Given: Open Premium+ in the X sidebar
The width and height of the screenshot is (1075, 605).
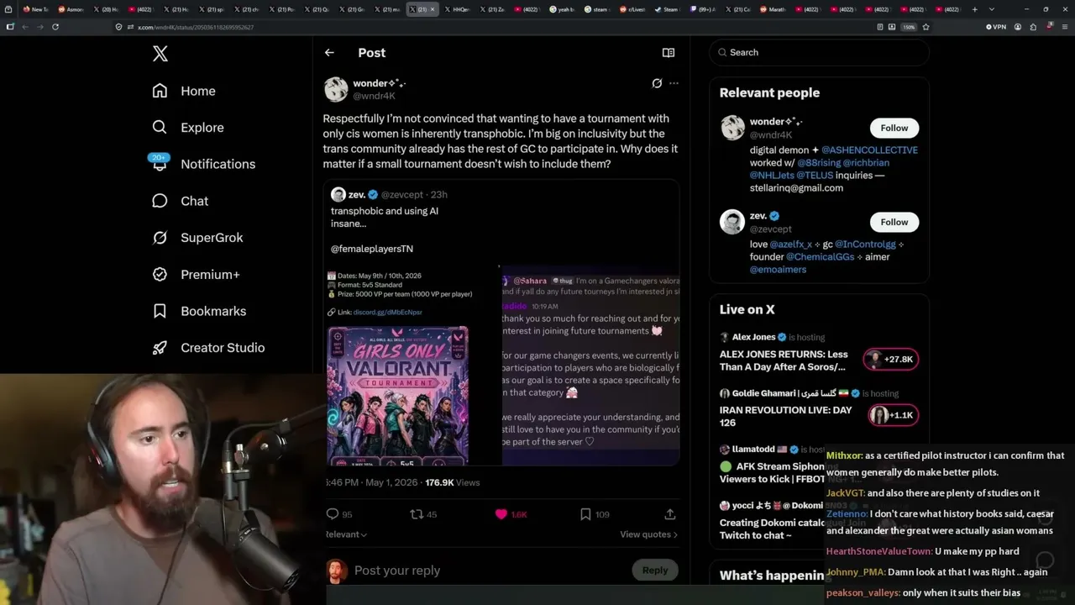Looking at the screenshot, I should [196, 275].
